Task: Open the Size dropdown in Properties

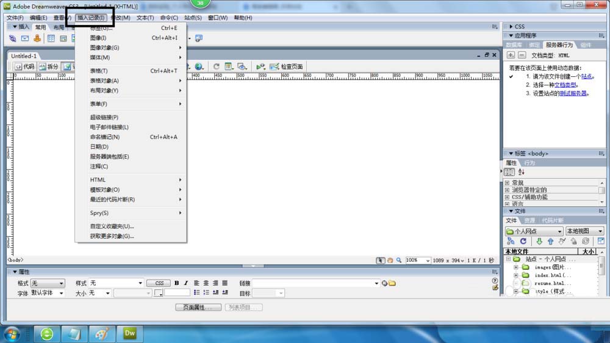Action: click(x=99, y=293)
